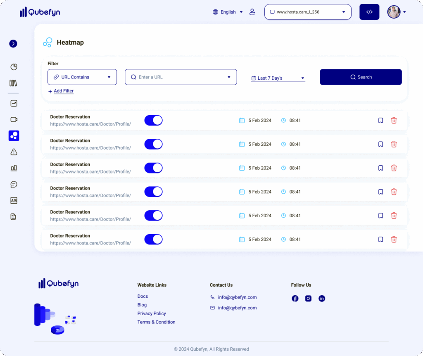Viewport: 423px width, 356px height.
Task: Toggle the sixth Doctor Reservation row switch
Action: (154, 239)
